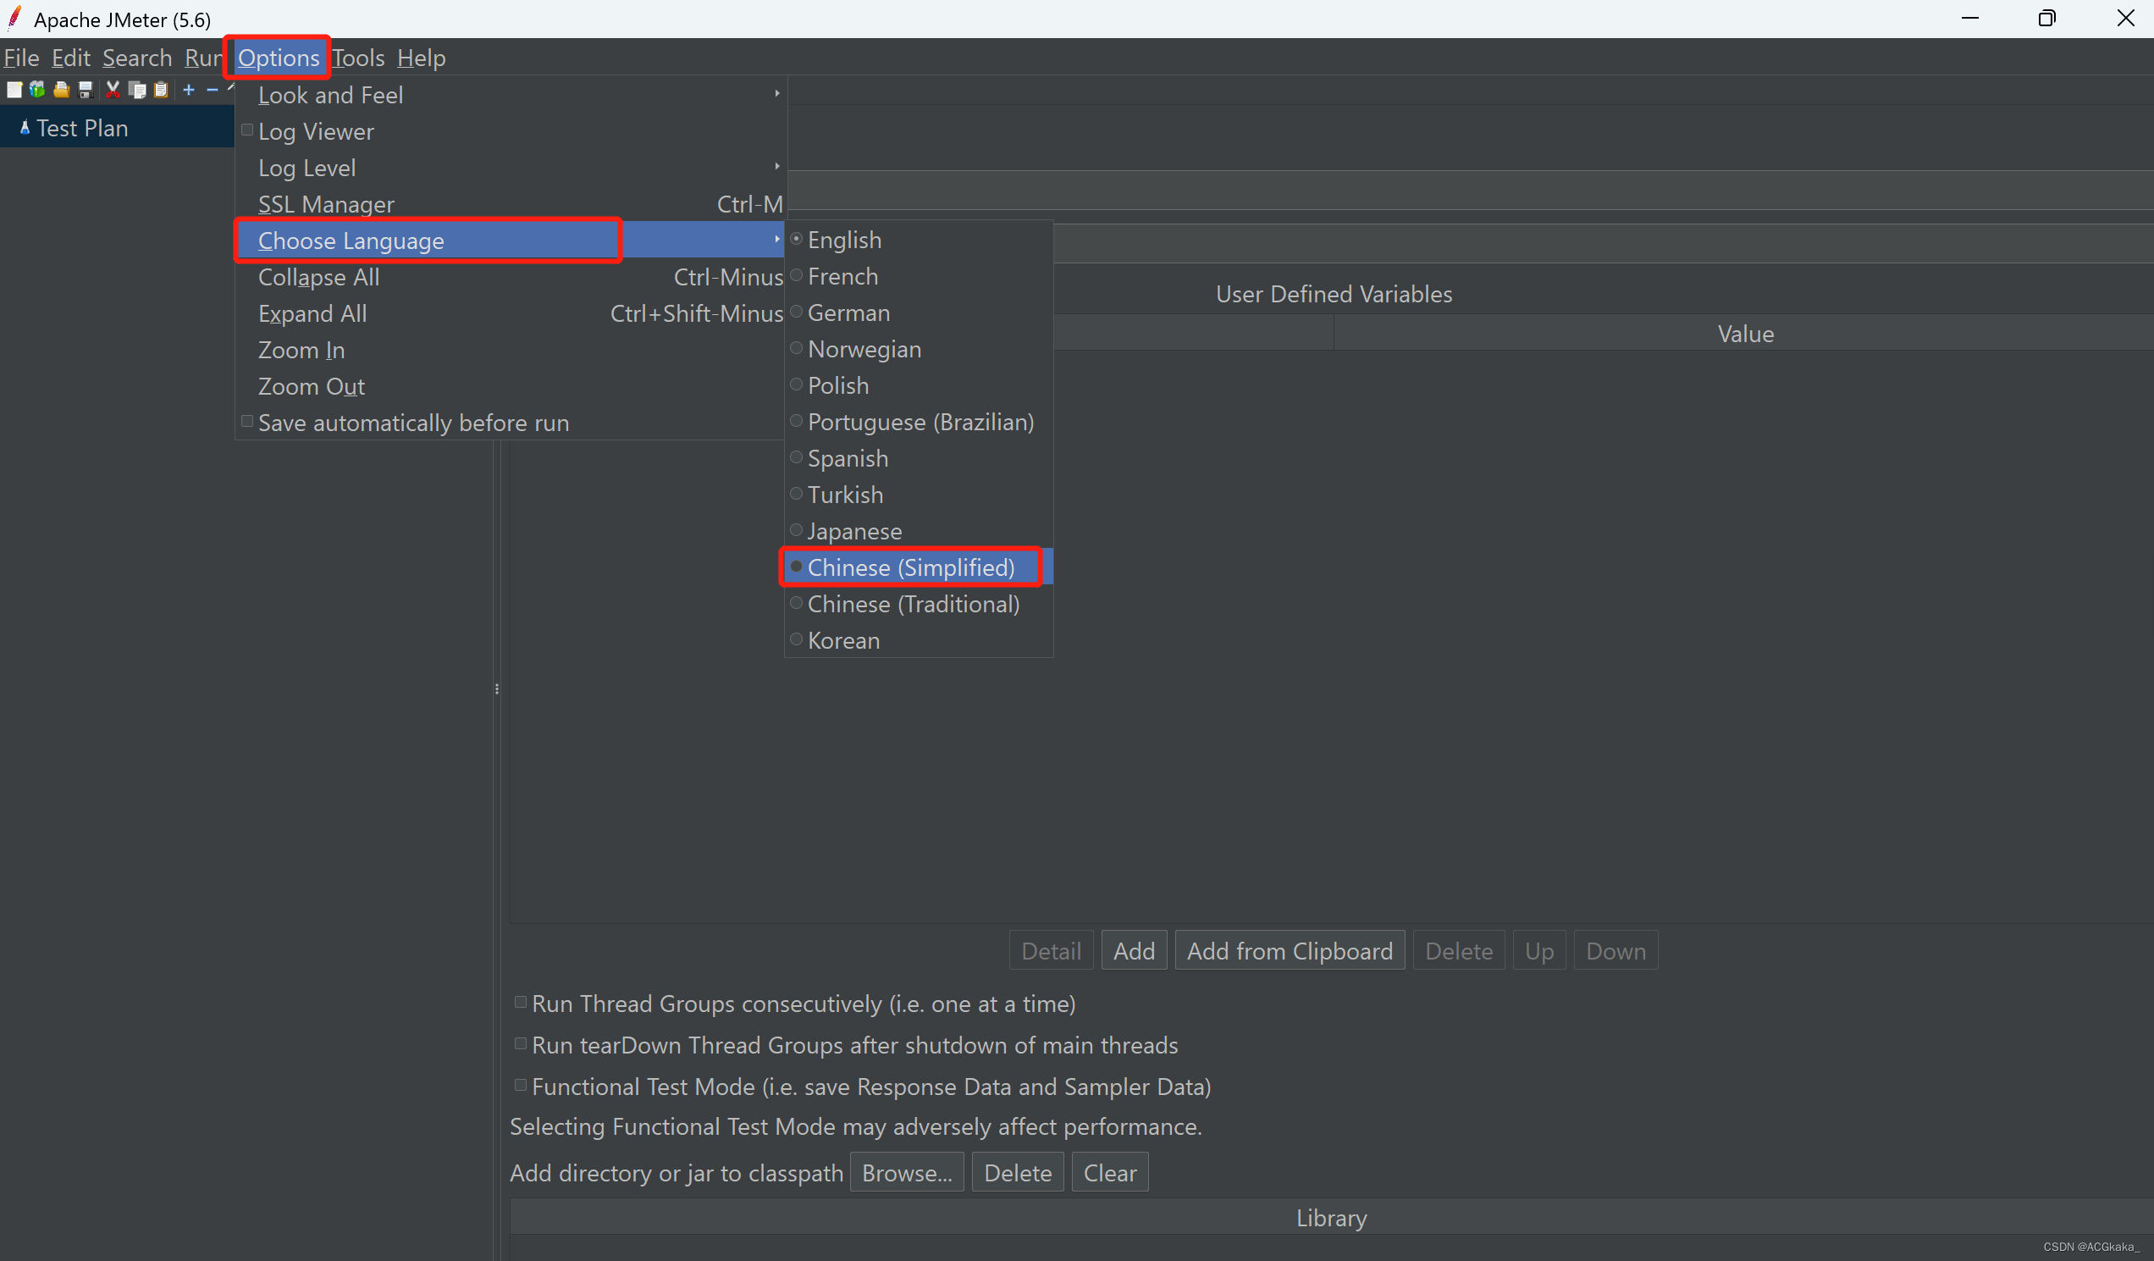Viewport: 2154px width, 1261px height.
Task: Click the Open file folder icon
Action: pyautogui.click(x=62, y=90)
